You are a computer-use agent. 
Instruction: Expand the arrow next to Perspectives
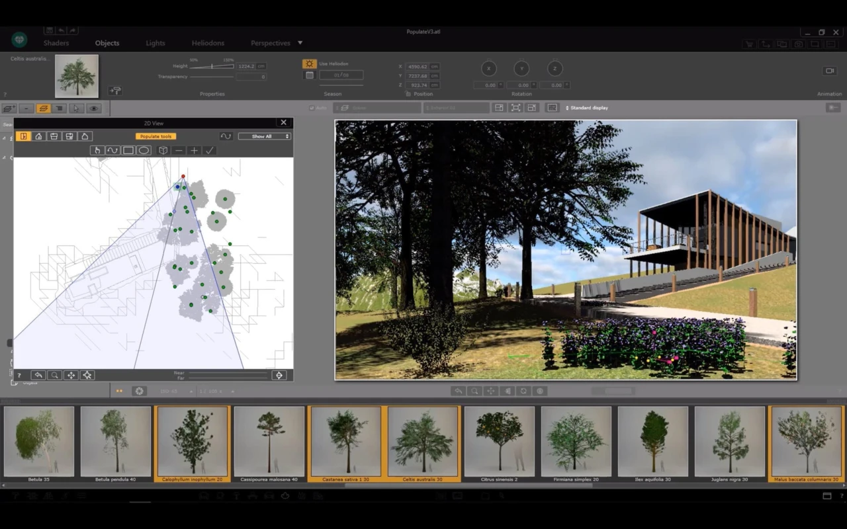point(300,43)
